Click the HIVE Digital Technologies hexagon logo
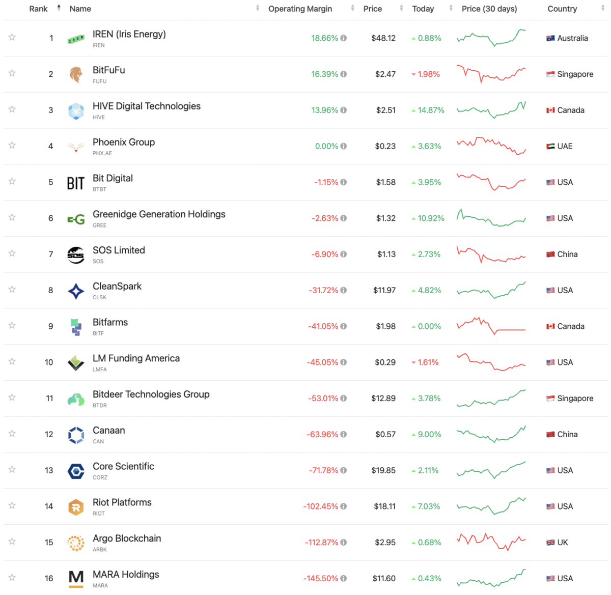This screenshot has width=611, height=595. click(x=75, y=110)
